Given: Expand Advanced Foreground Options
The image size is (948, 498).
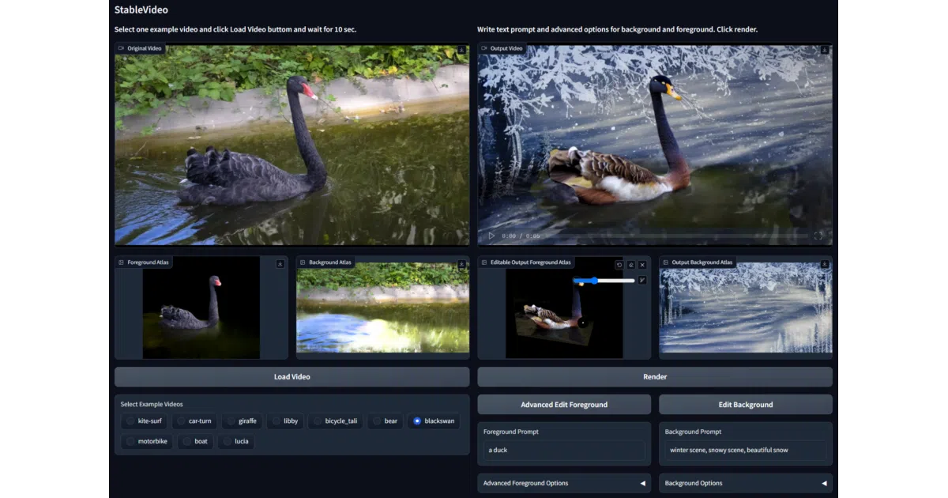Looking at the screenshot, I should (564, 483).
